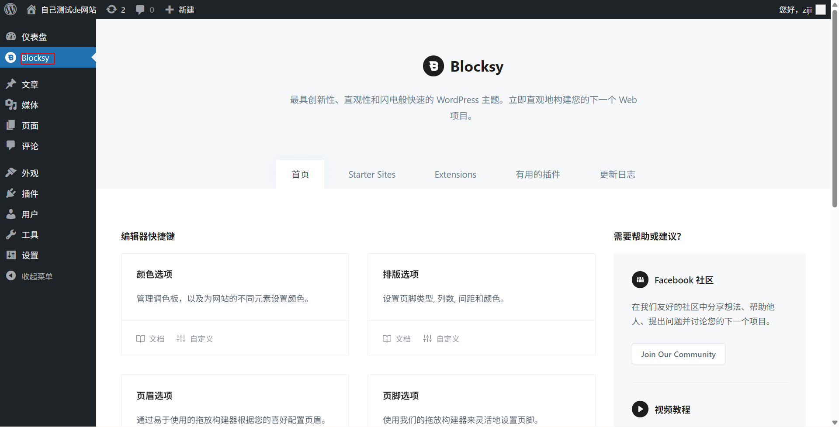The image size is (839, 427).
Task: Click the 颜色选项 card heading
Action: coord(154,274)
